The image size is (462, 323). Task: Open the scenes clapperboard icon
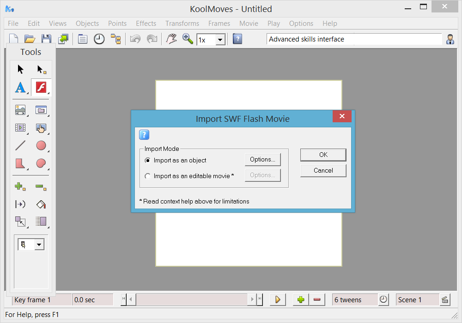(445, 300)
